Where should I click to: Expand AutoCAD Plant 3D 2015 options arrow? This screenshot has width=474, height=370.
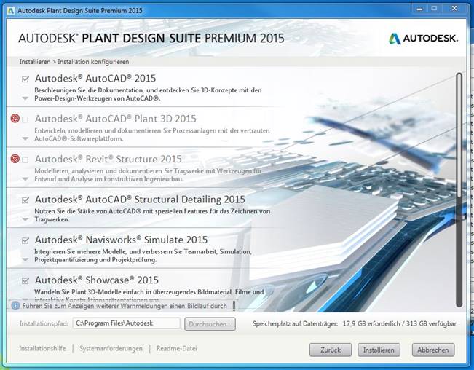[x=25, y=138]
